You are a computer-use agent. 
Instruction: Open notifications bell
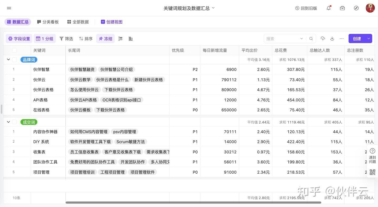coord(329,8)
